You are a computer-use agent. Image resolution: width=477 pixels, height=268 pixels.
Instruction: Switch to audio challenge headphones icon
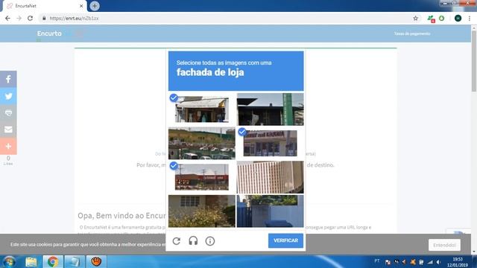193,241
